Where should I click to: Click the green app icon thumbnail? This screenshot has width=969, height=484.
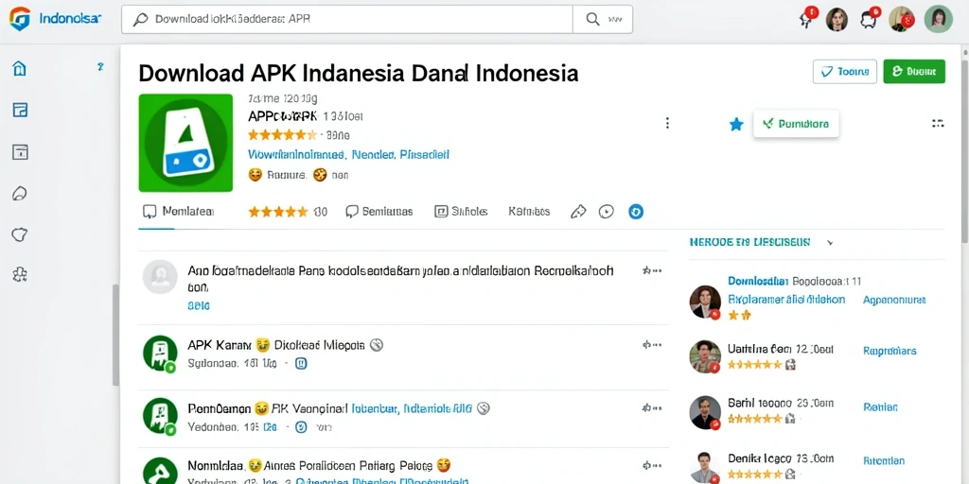pos(185,143)
